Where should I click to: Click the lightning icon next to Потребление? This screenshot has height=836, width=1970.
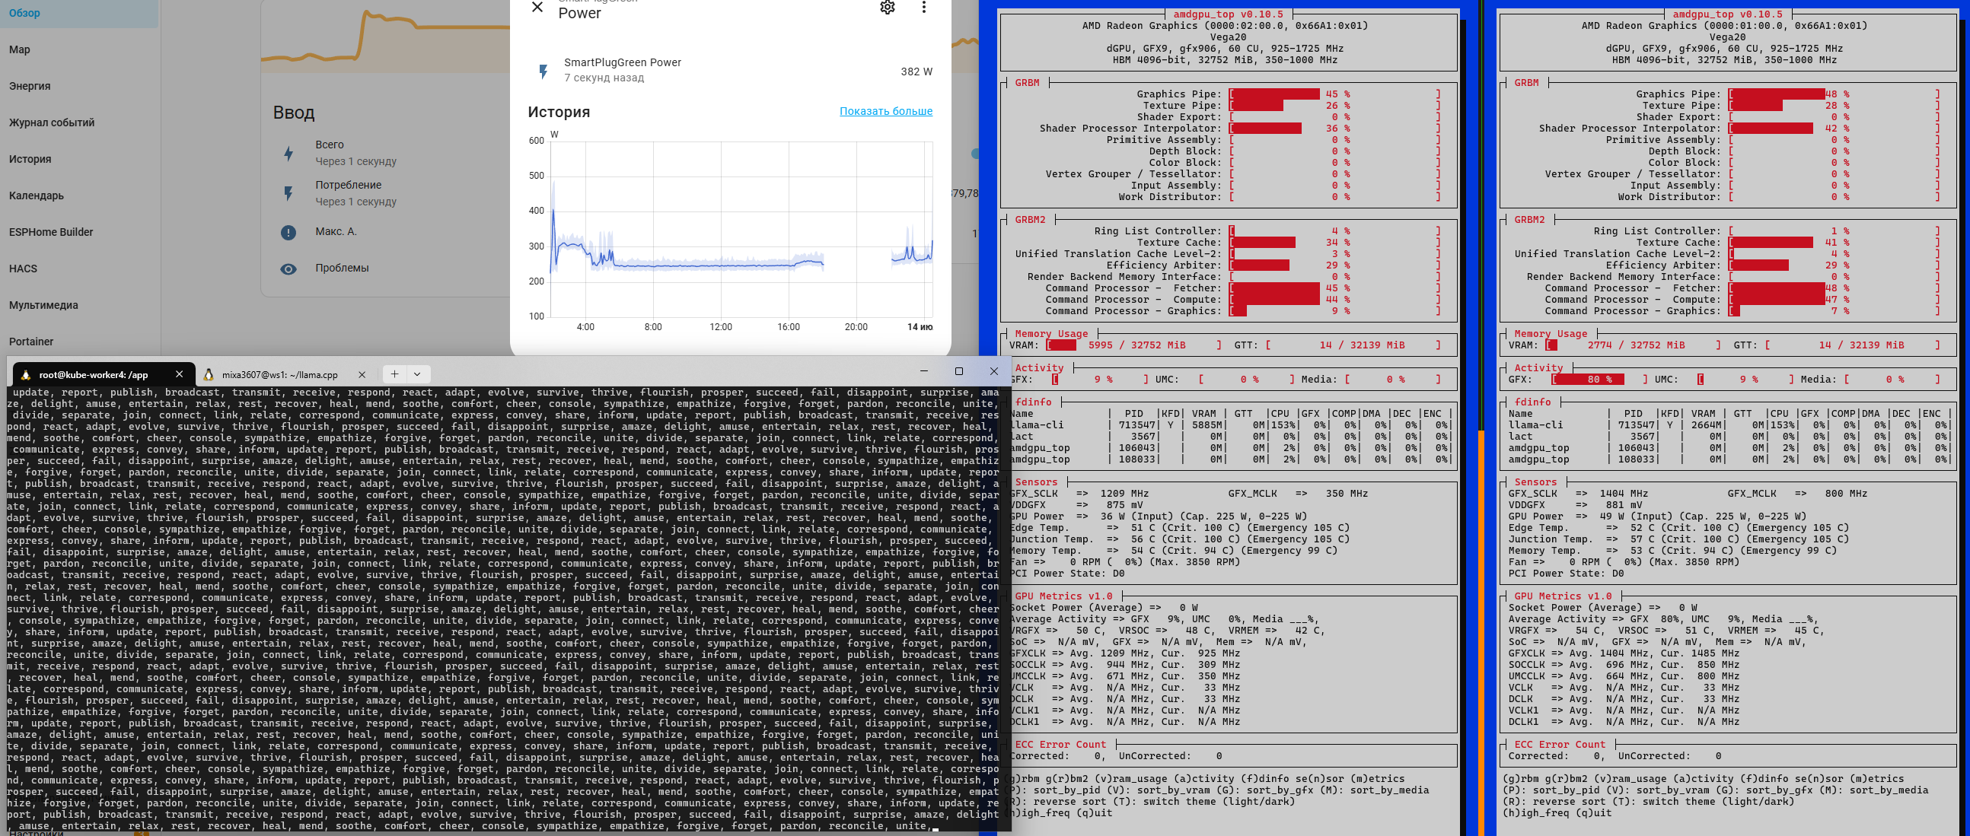(288, 193)
